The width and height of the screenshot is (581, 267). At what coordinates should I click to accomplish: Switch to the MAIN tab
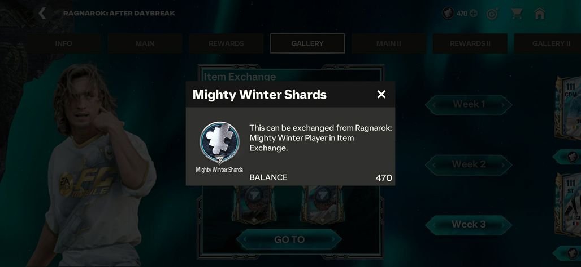point(145,43)
